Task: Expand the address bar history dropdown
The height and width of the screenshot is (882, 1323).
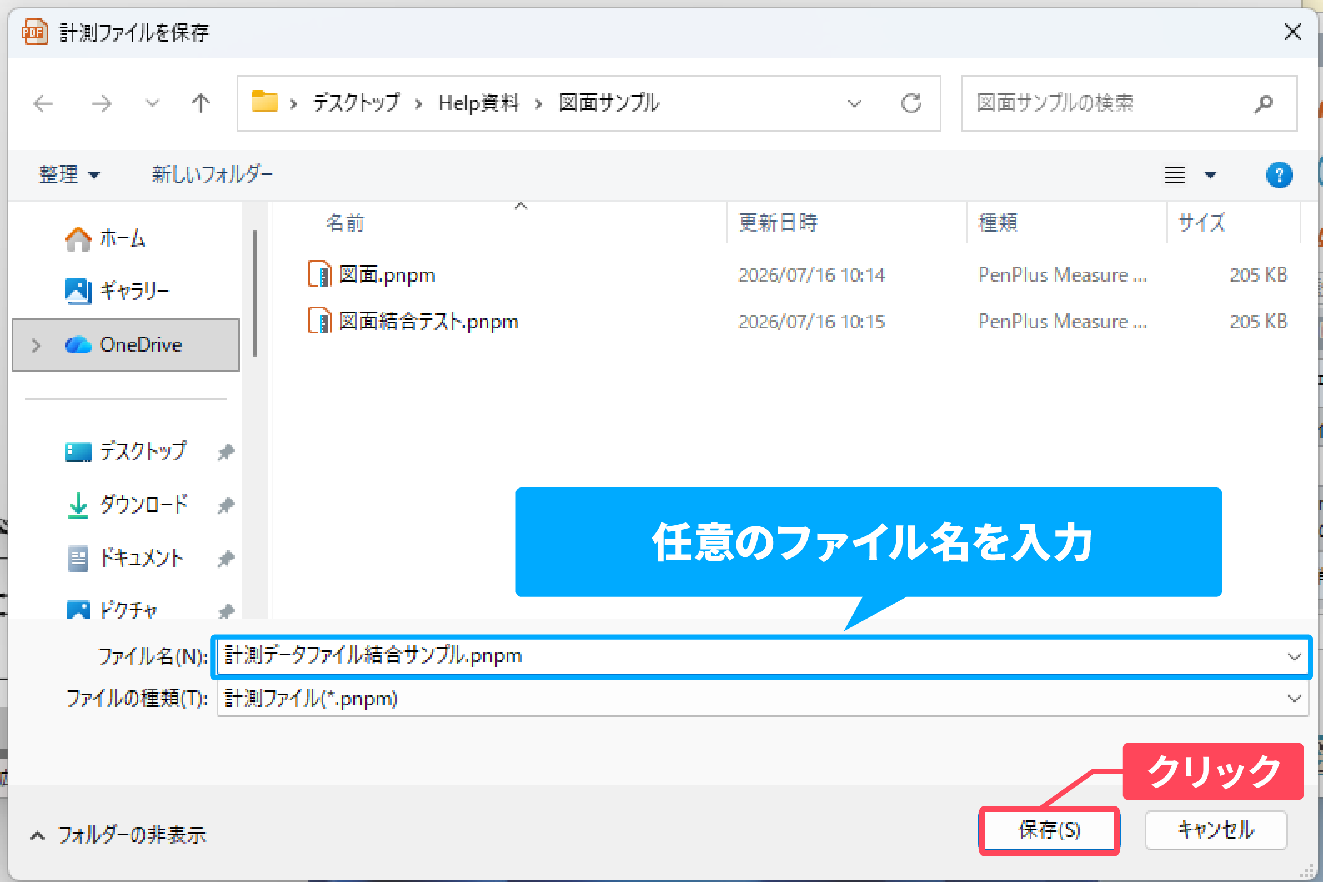Action: tap(854, 103)
